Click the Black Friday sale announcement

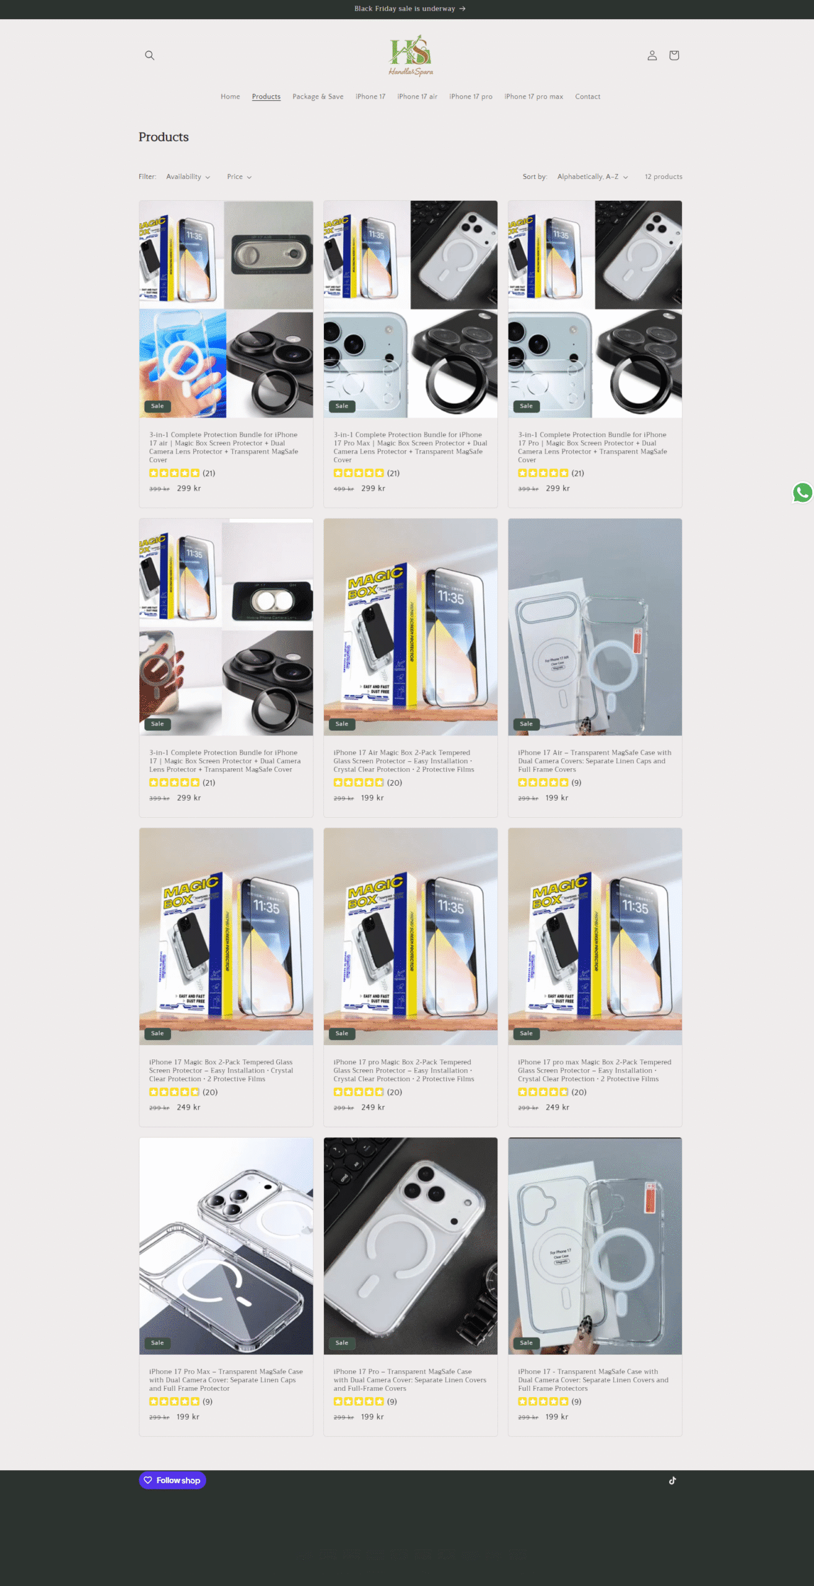tap(409, 9)
